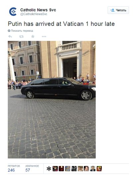Viewport: 133px width, 175px height.
Task: Open the three-dot more options menu
Action: (x=44, y=36)
